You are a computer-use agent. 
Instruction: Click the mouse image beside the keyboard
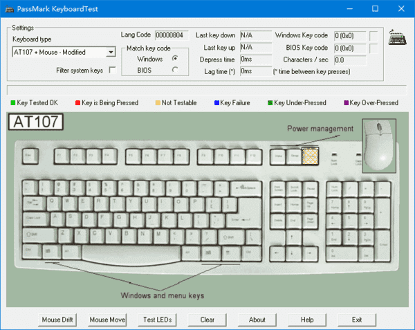[x=380, y=146]
